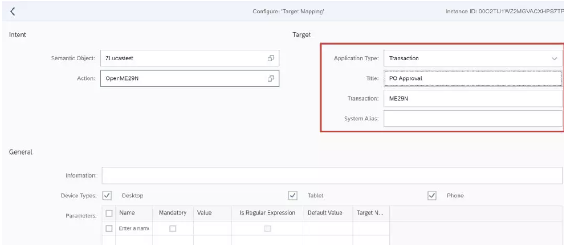Click the Title input field

click(x=472, y=78)
